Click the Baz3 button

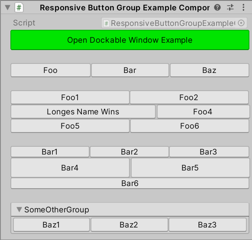coord(207,224)
